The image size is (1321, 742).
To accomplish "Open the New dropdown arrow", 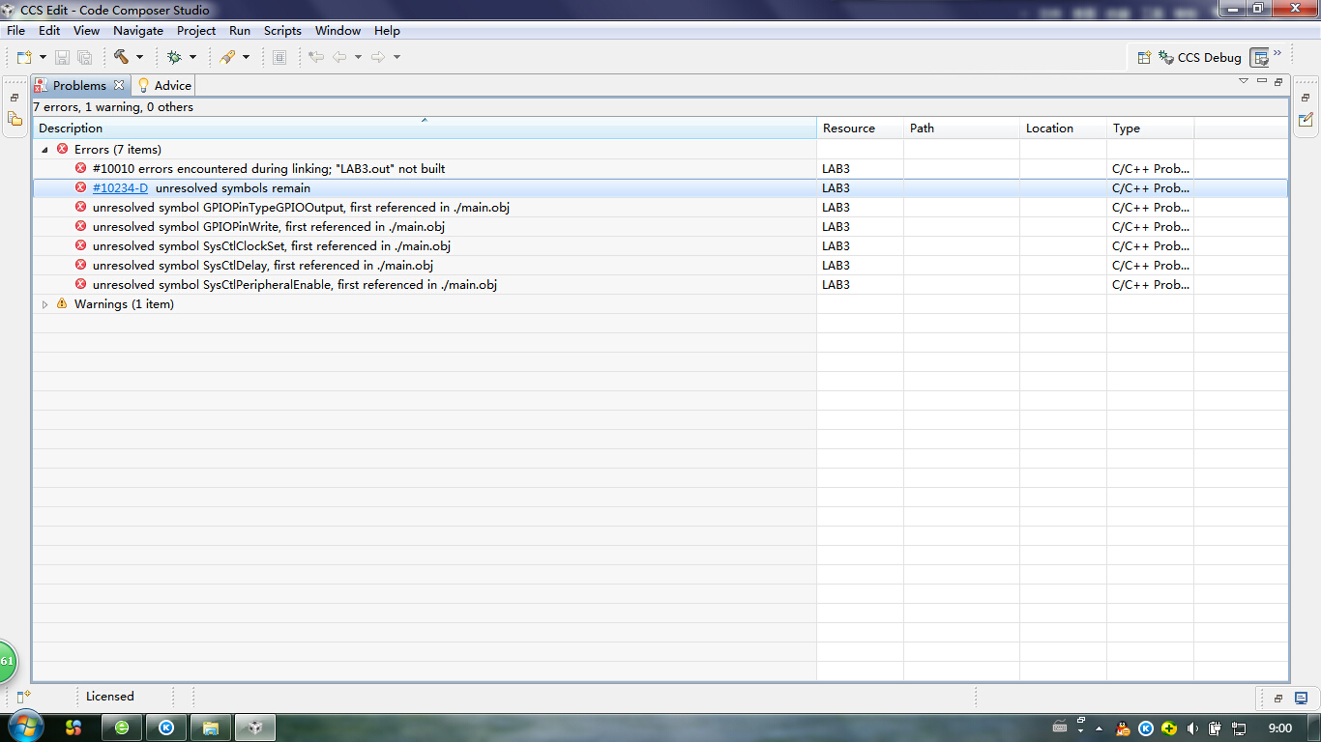I will click(x=43, y=58).
